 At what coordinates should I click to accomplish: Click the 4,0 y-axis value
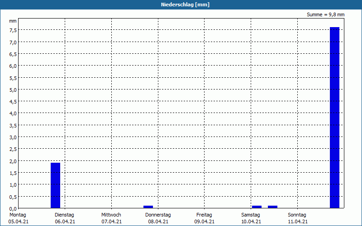13,114
